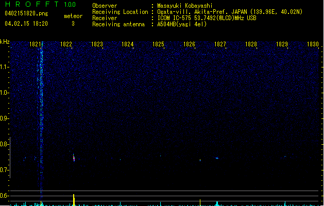Click the observer name Masayuki Kobayashi

pos(185,6)
